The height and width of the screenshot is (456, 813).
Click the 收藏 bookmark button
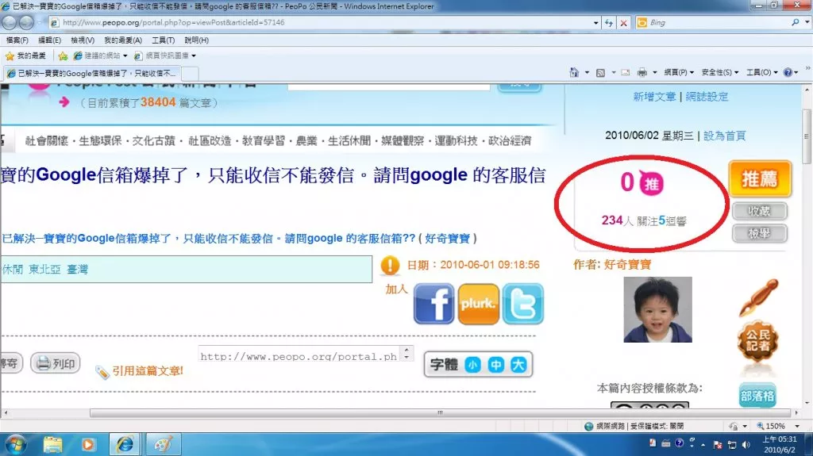tap(760, 211)
